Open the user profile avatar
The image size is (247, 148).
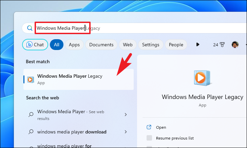235,45
